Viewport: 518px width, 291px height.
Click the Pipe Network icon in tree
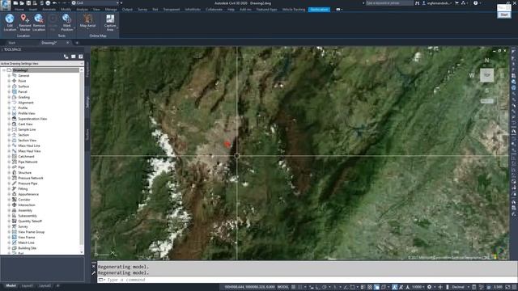click(15, 162)
